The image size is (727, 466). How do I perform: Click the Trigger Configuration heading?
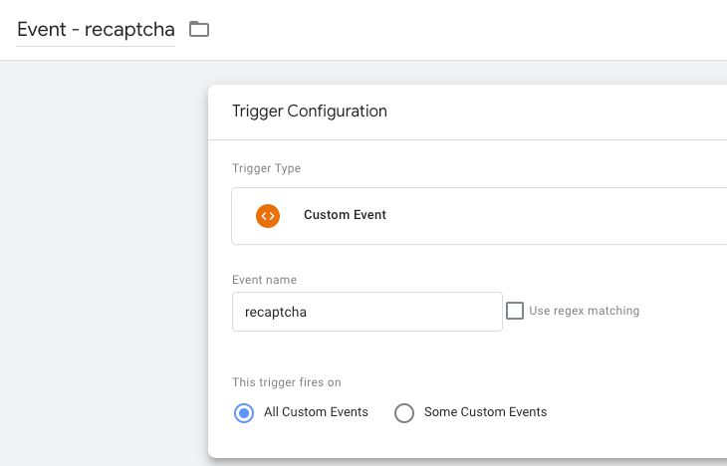310,112
